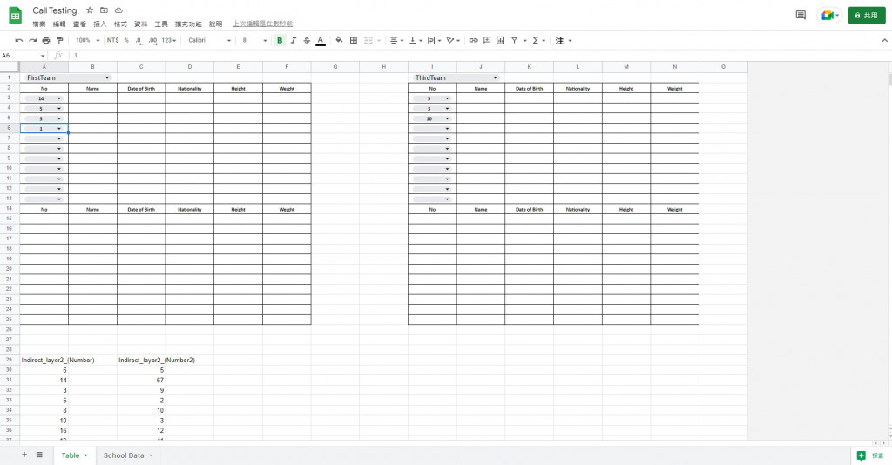The image size is (892, 465).
Task: Open the 插入 (Insert) menu
Action: pos(100,24)
